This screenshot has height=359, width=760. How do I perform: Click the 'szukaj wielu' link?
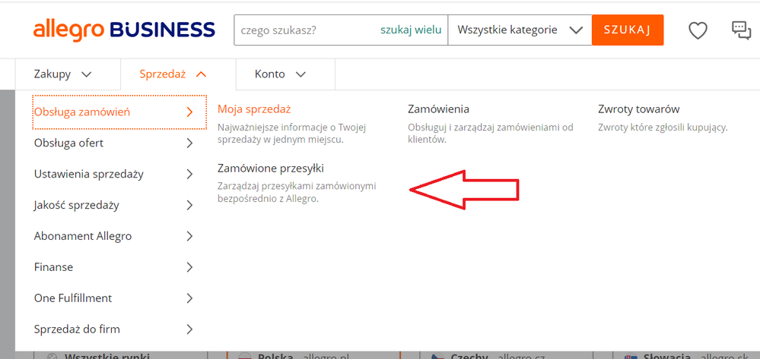411,30
